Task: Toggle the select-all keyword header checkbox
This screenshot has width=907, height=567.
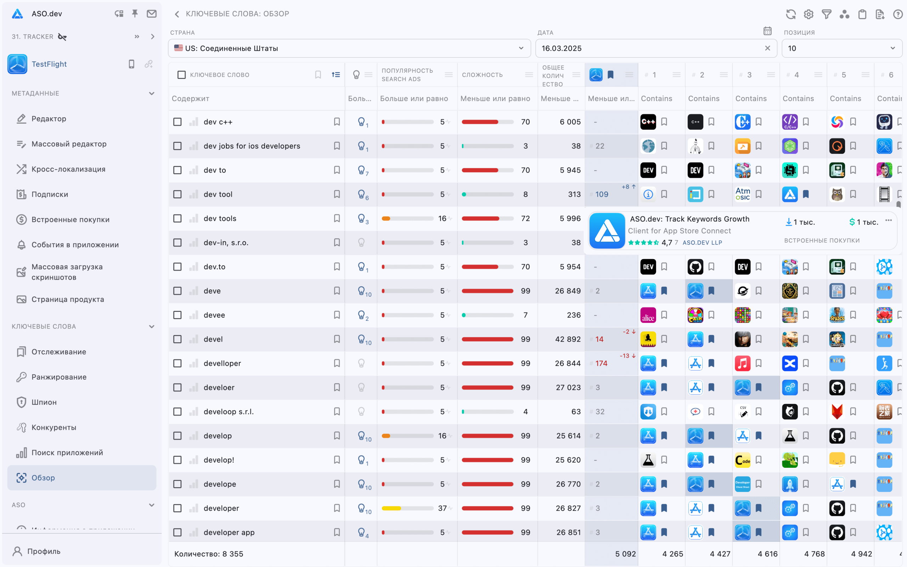Action: 181,75
